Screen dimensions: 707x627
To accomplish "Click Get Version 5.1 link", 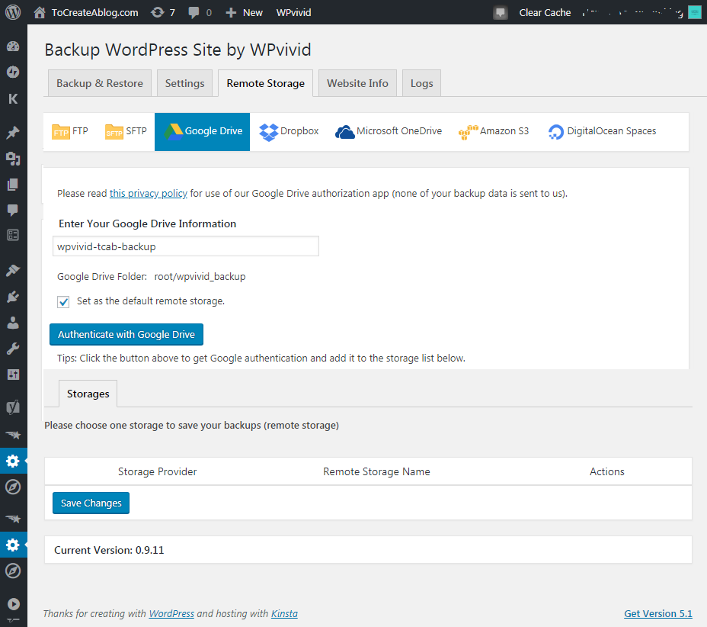I will [x=657, y=613].
